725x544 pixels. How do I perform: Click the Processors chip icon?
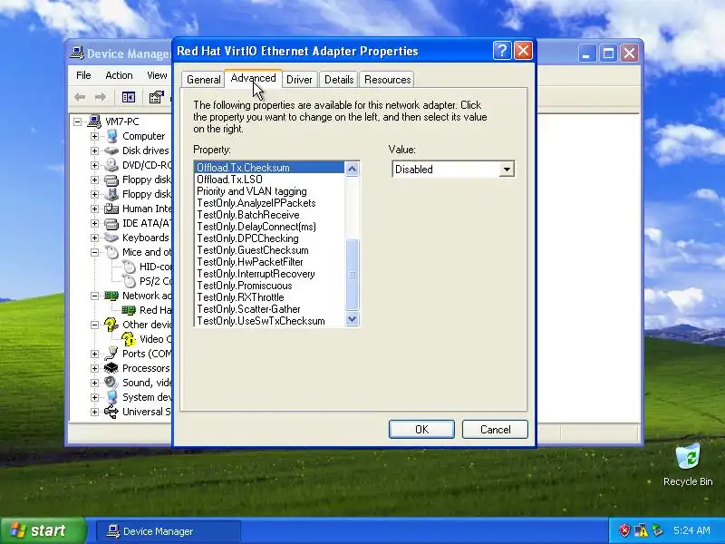coord(111,368)
